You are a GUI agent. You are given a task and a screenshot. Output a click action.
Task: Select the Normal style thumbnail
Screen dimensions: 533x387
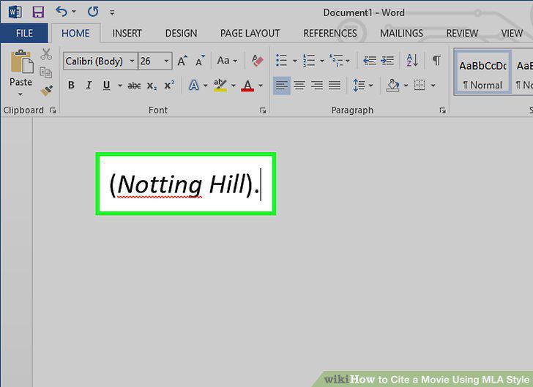coord(482,72)
